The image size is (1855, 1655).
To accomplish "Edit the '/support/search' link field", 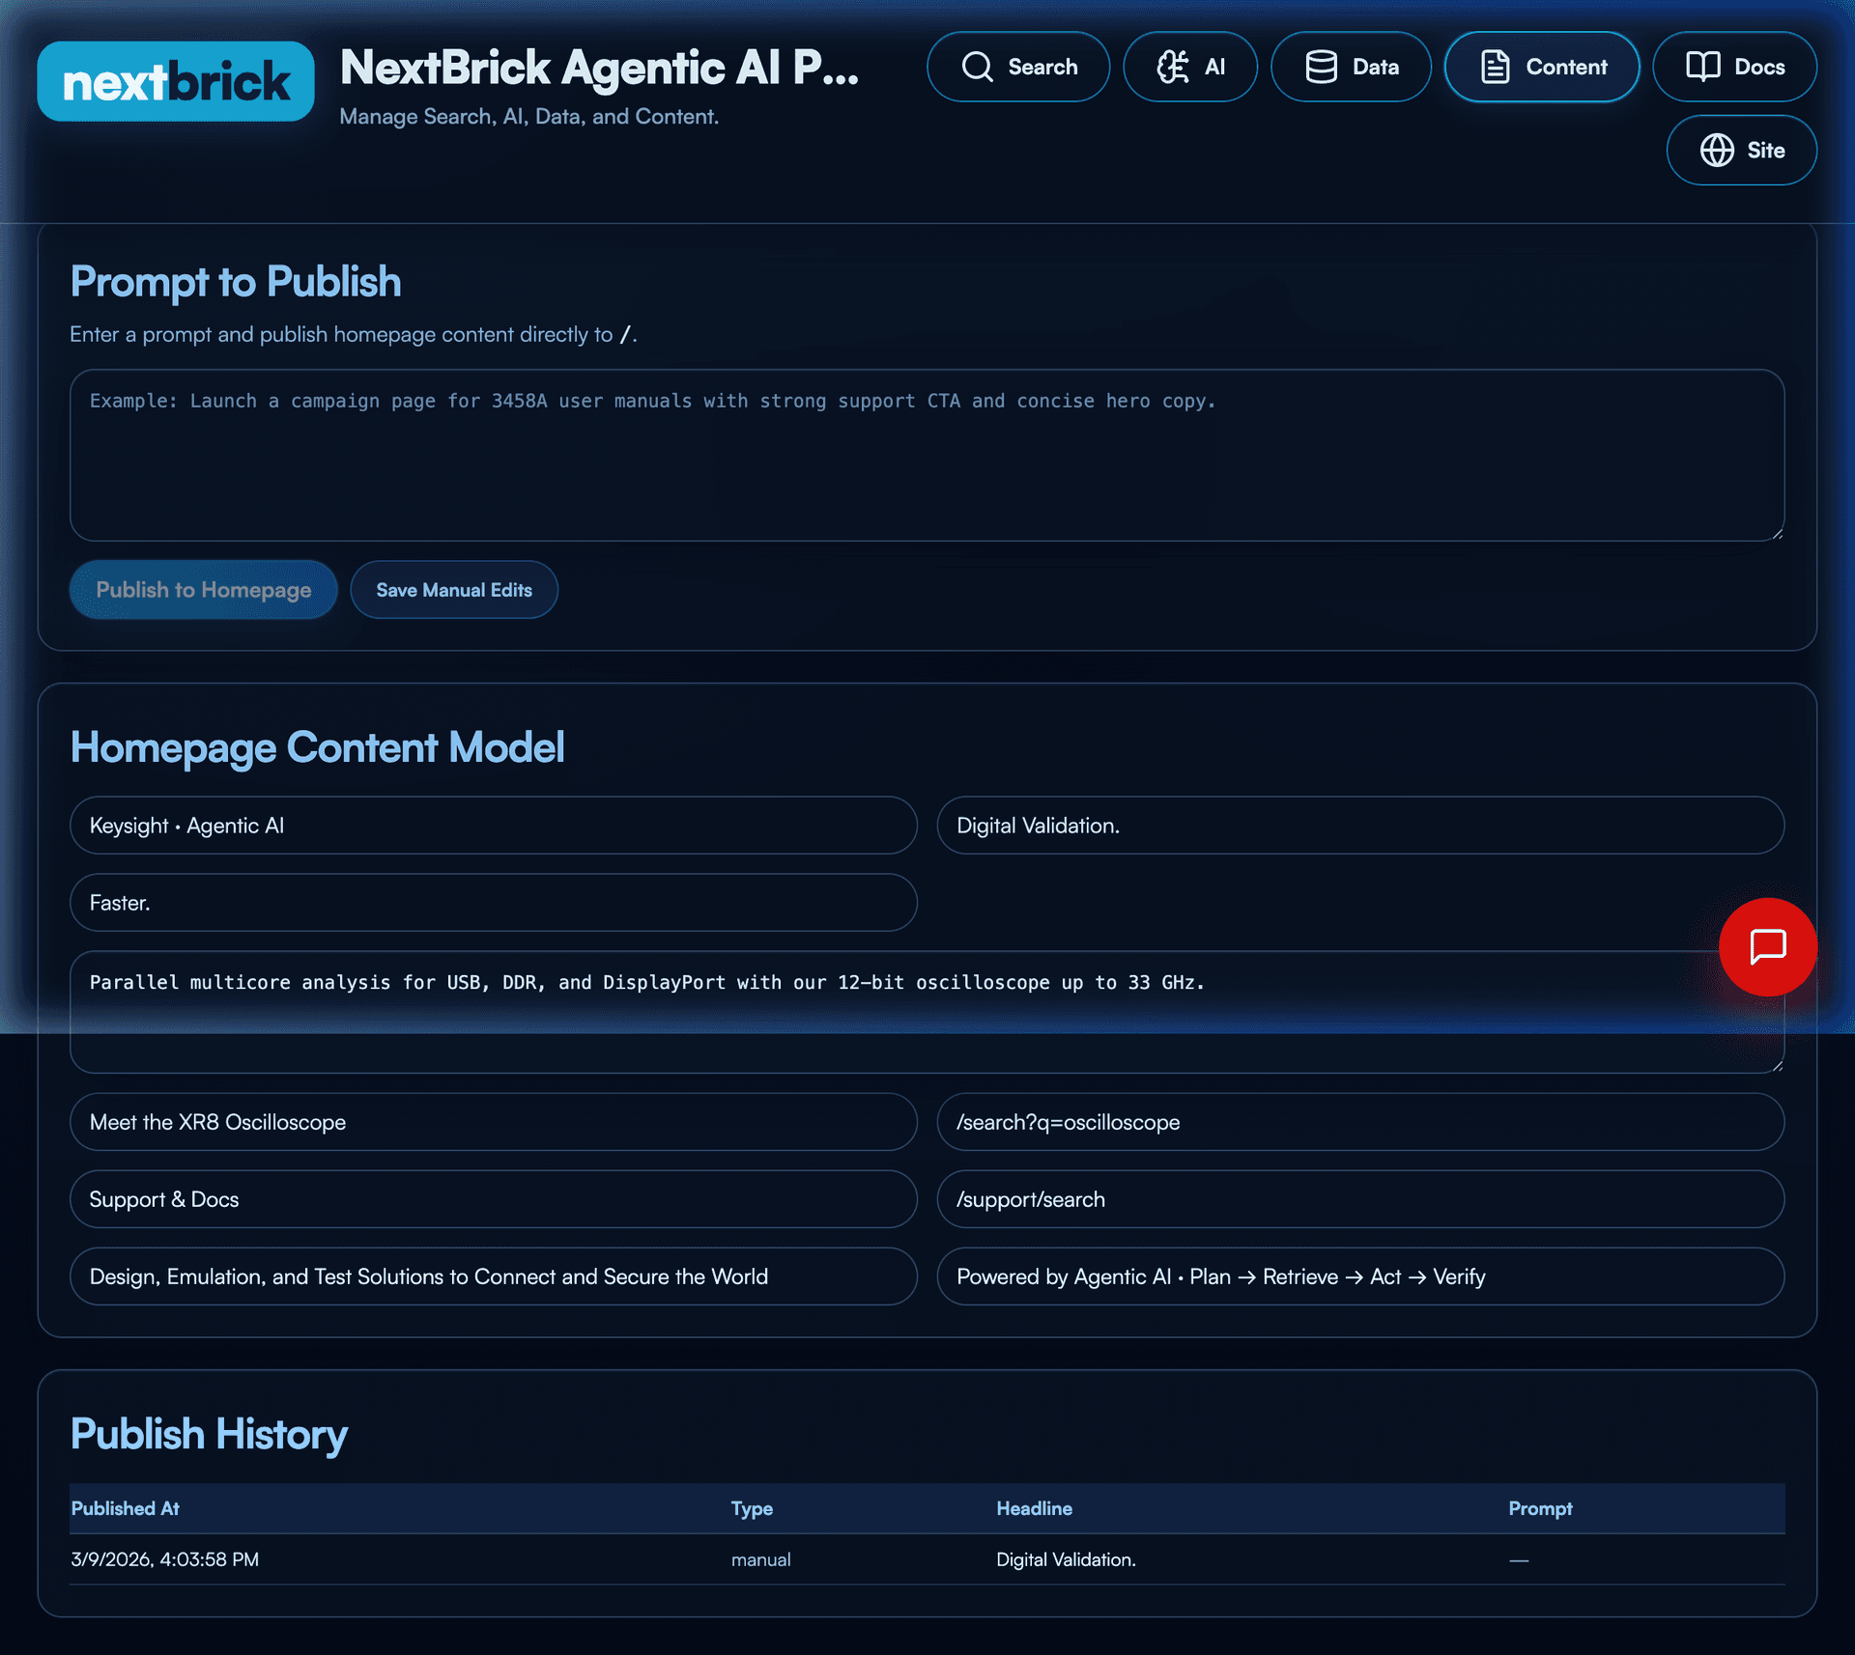I will point(1361,1199).
